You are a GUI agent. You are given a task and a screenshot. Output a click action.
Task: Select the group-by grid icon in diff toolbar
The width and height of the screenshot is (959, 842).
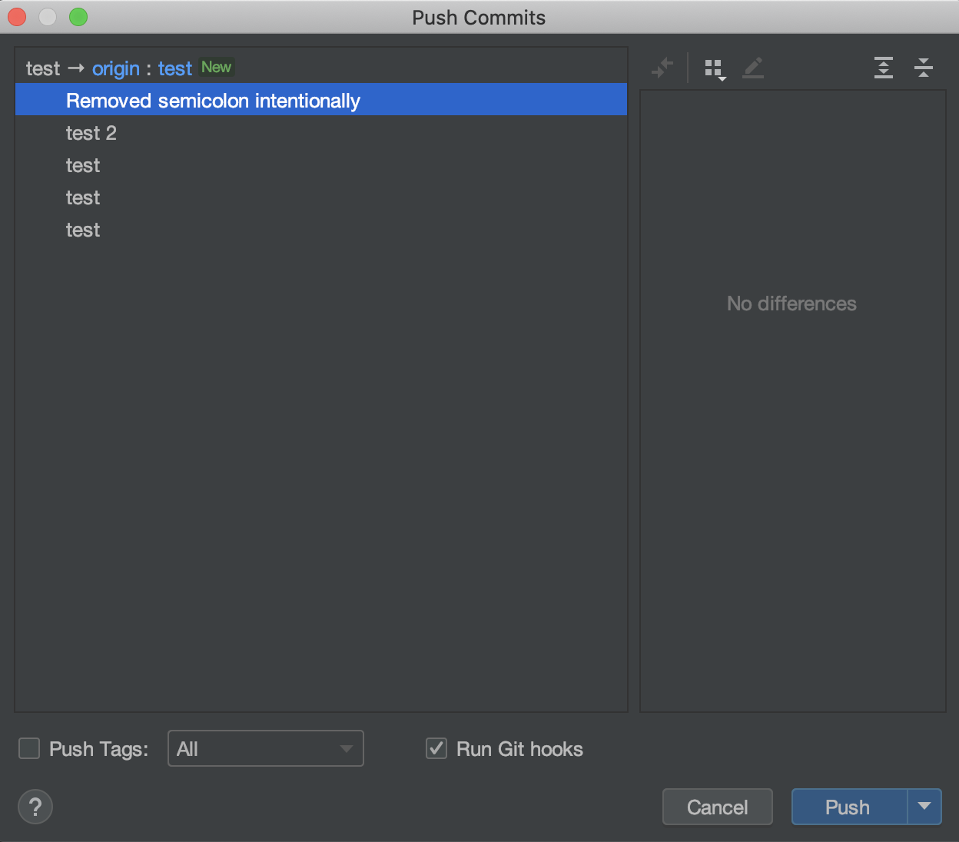(711, 68)
